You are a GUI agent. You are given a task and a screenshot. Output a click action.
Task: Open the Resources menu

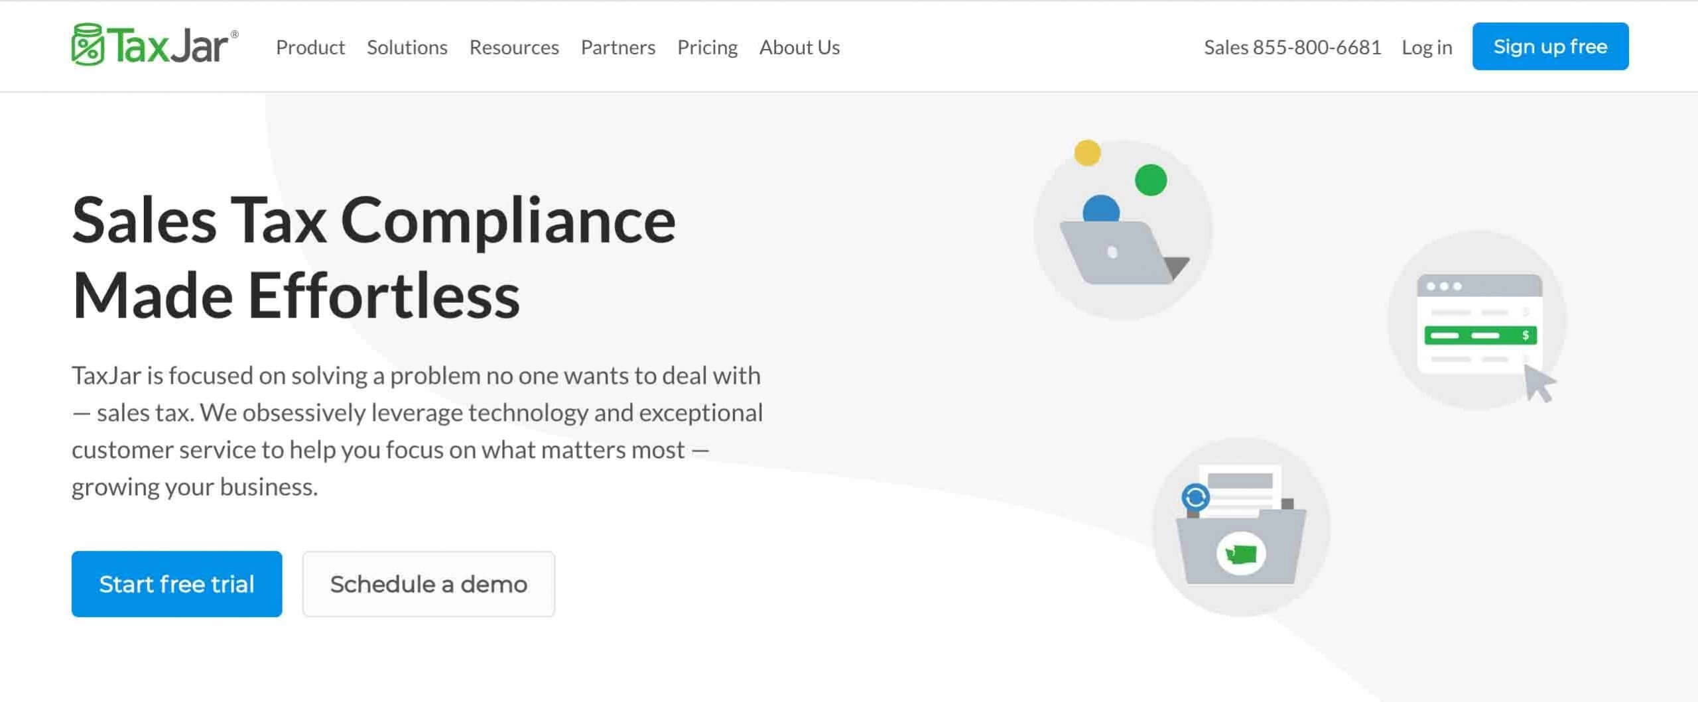click(514, 47)
